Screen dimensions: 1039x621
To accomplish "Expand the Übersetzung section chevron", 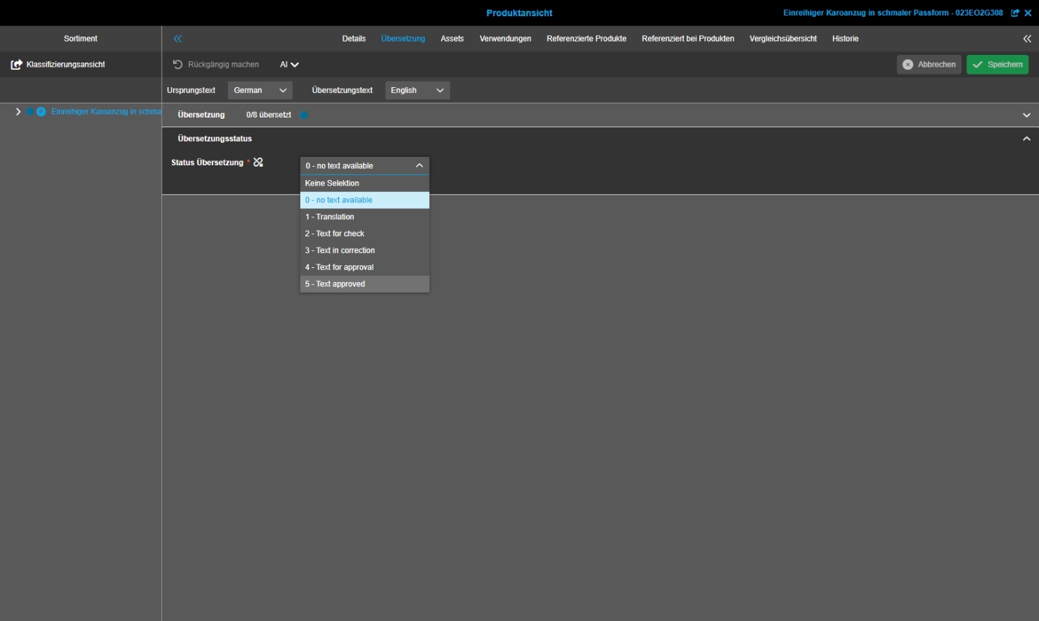I will [1026, 115].
